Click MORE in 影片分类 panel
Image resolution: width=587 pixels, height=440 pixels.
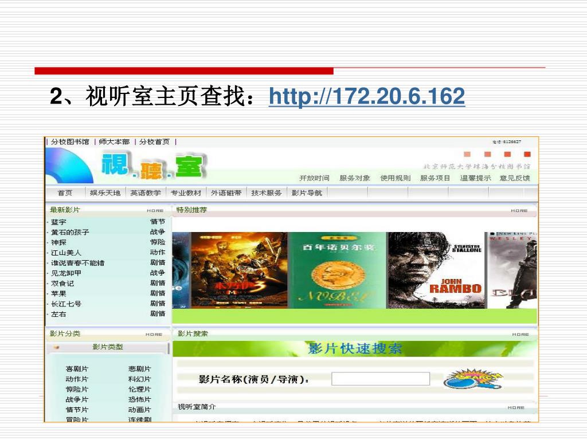click(154, 335)
